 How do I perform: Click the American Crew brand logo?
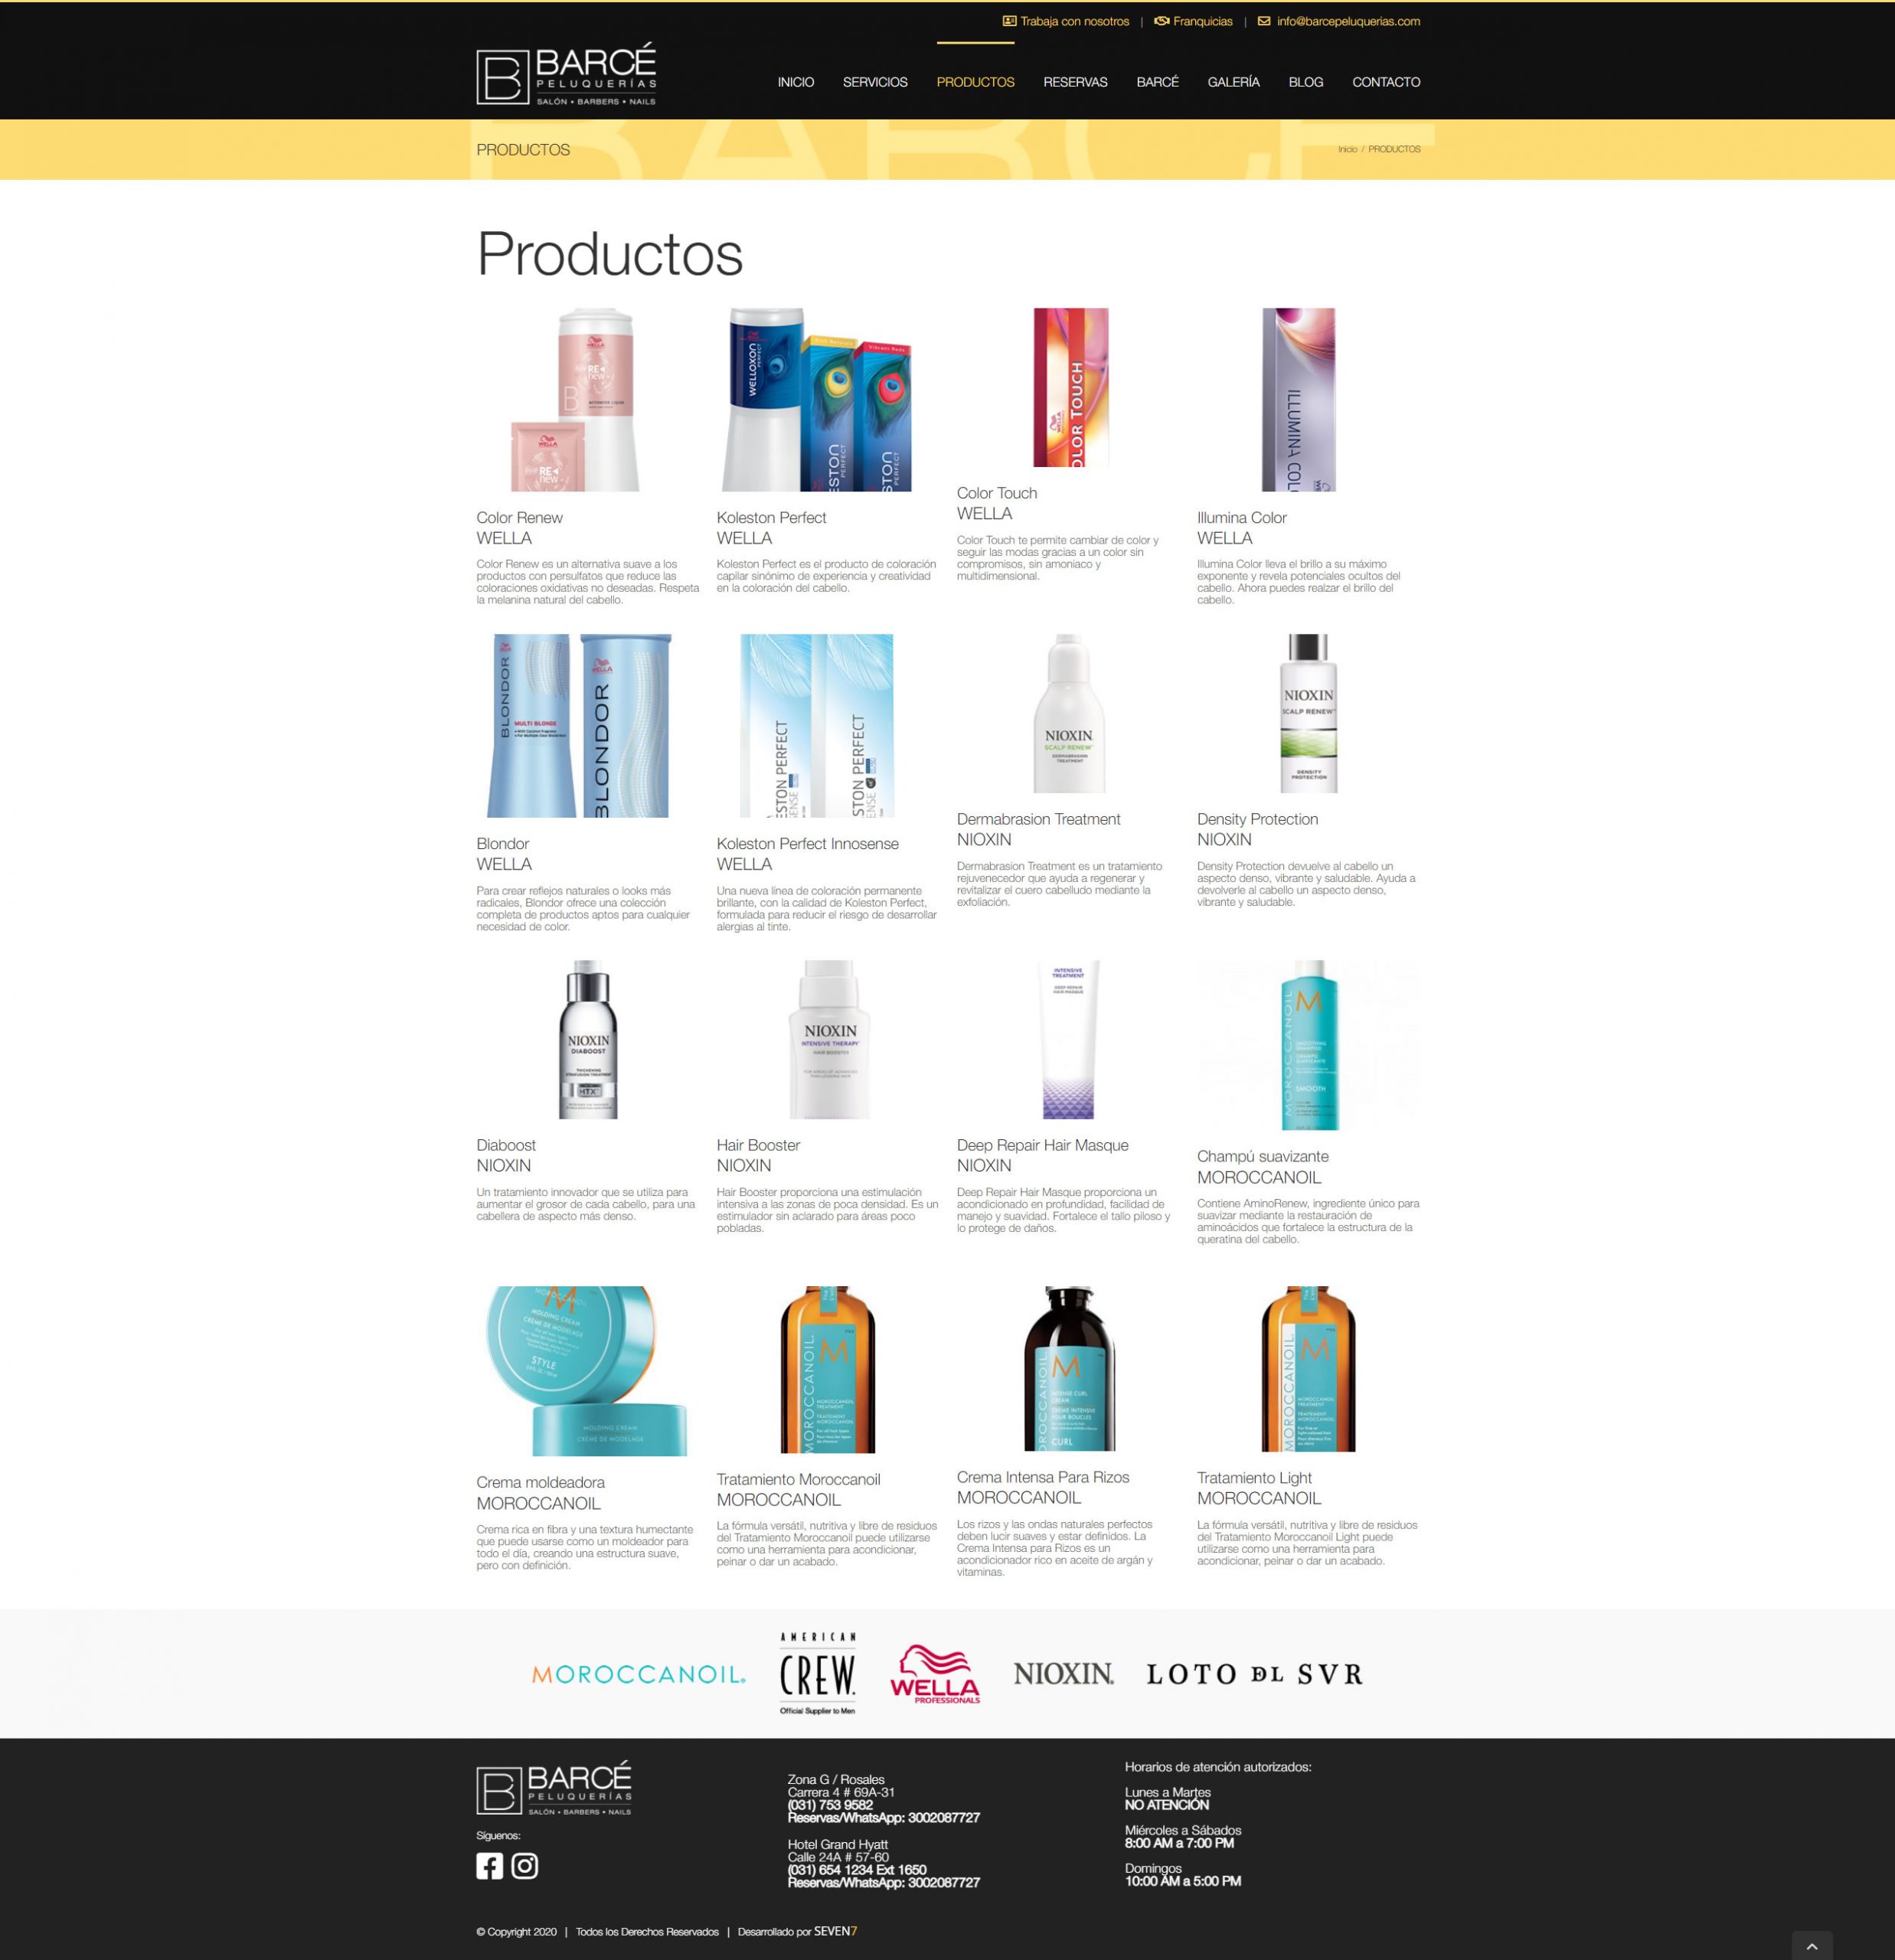tap(817, 1674)
